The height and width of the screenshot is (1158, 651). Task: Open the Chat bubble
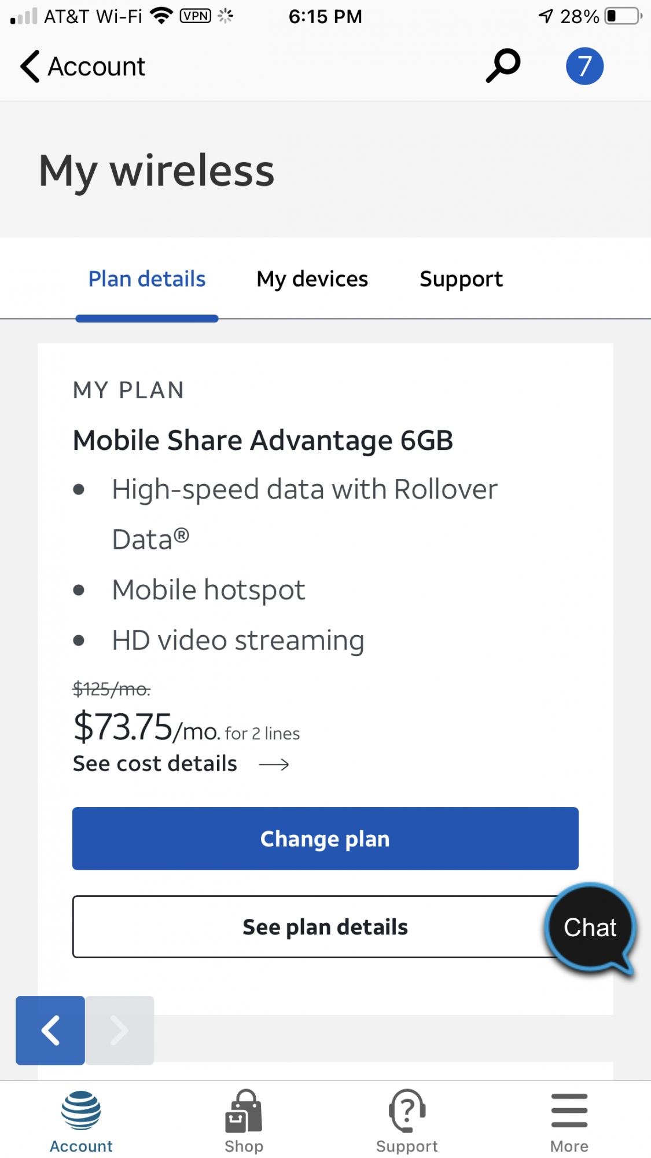pyautogui.click(x=590, y=929)
